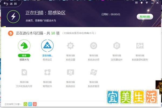The image size is (162, 108).
Task: Minimize the scan window
Action: point(152,3)
